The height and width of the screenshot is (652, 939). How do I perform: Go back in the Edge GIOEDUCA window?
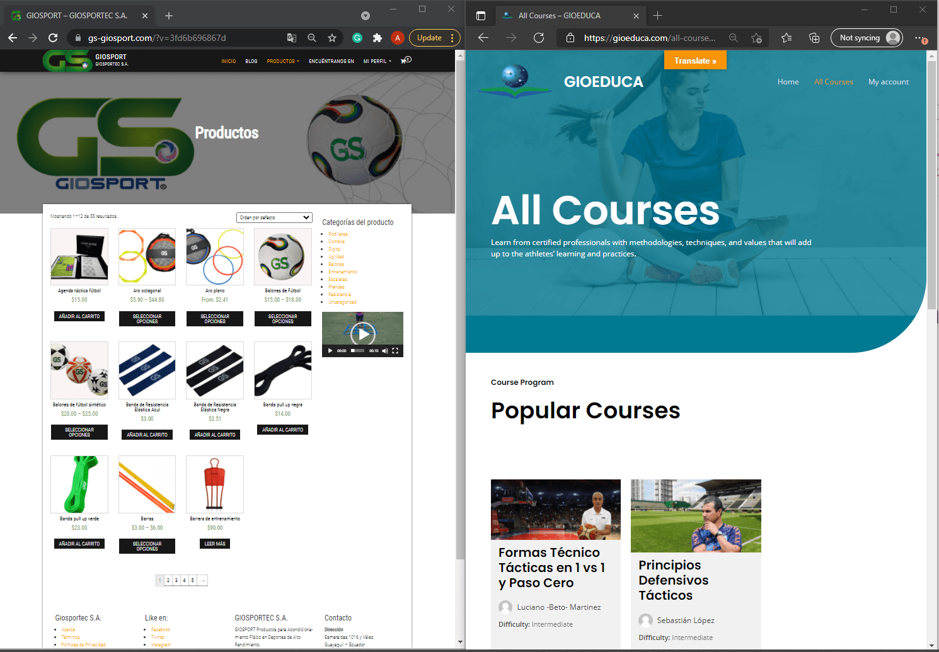click(x=483, y=38)
